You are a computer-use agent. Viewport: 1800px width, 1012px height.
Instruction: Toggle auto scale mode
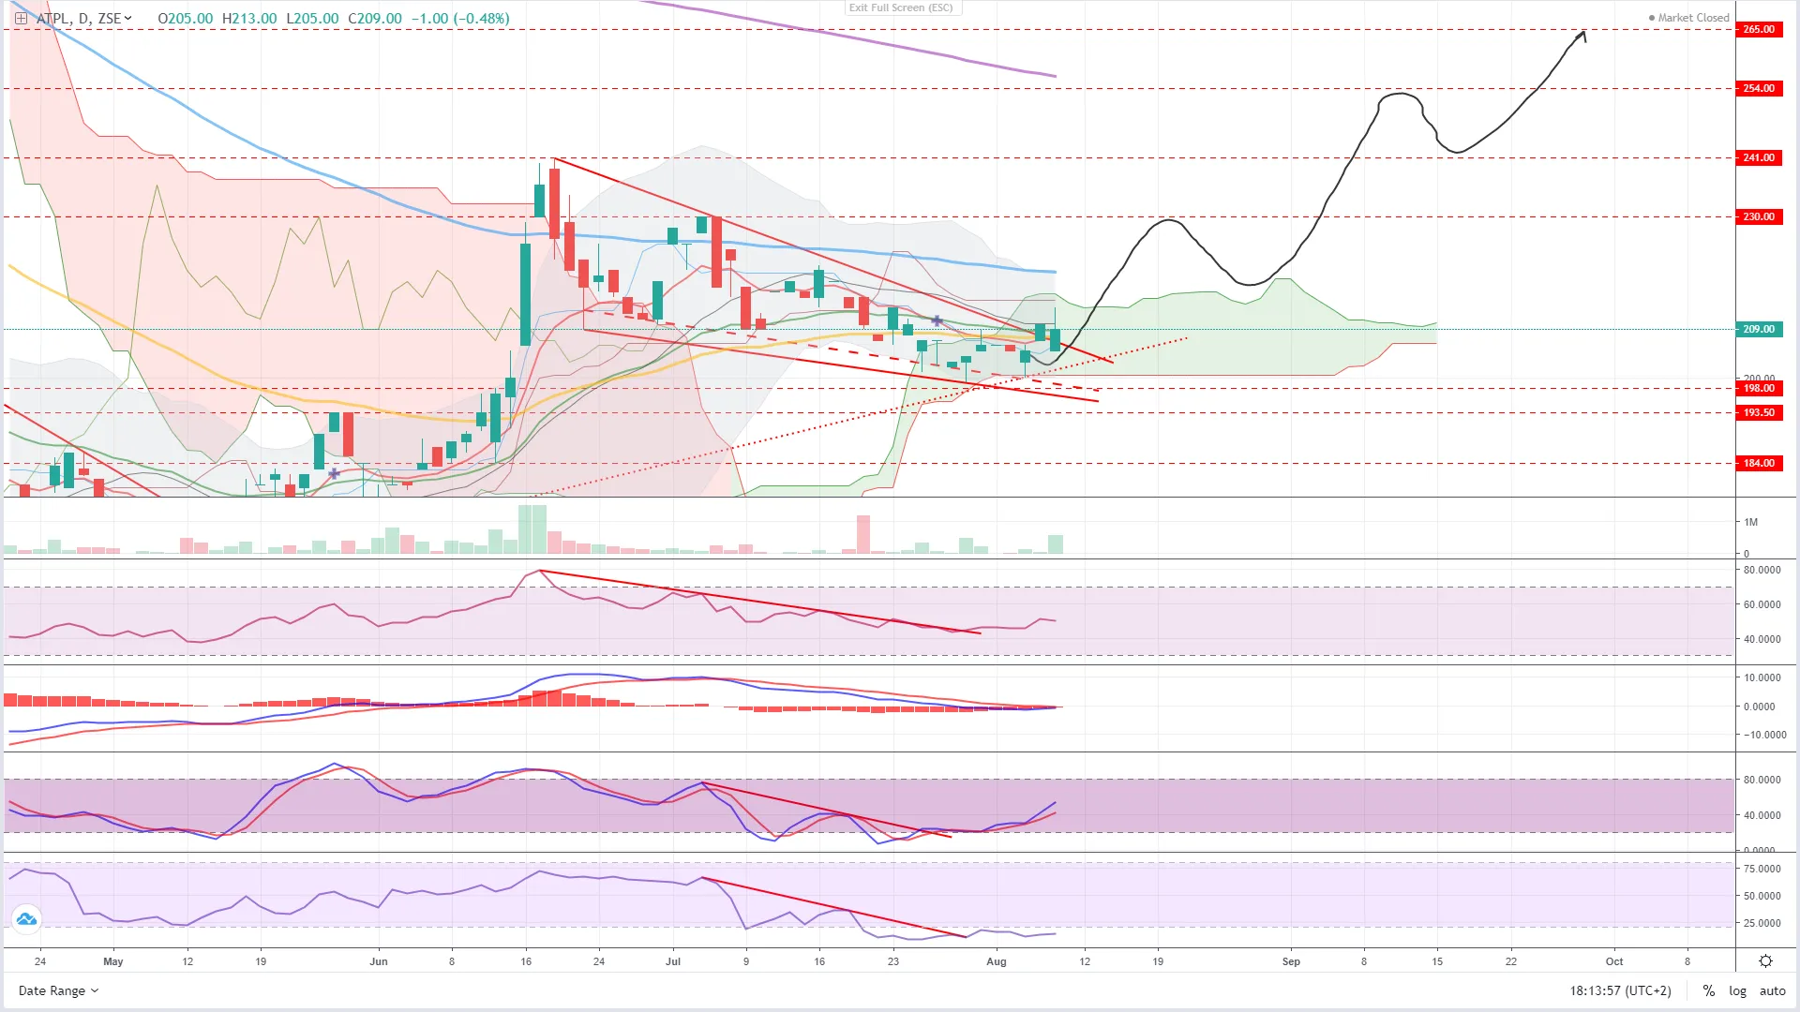(1772, 990)
